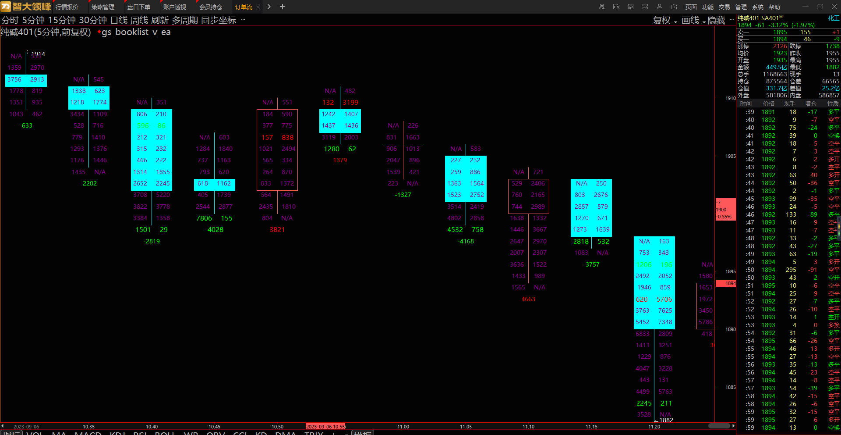Add a new tab with the plus icon

pyautogui.click(x=283, y=7)
